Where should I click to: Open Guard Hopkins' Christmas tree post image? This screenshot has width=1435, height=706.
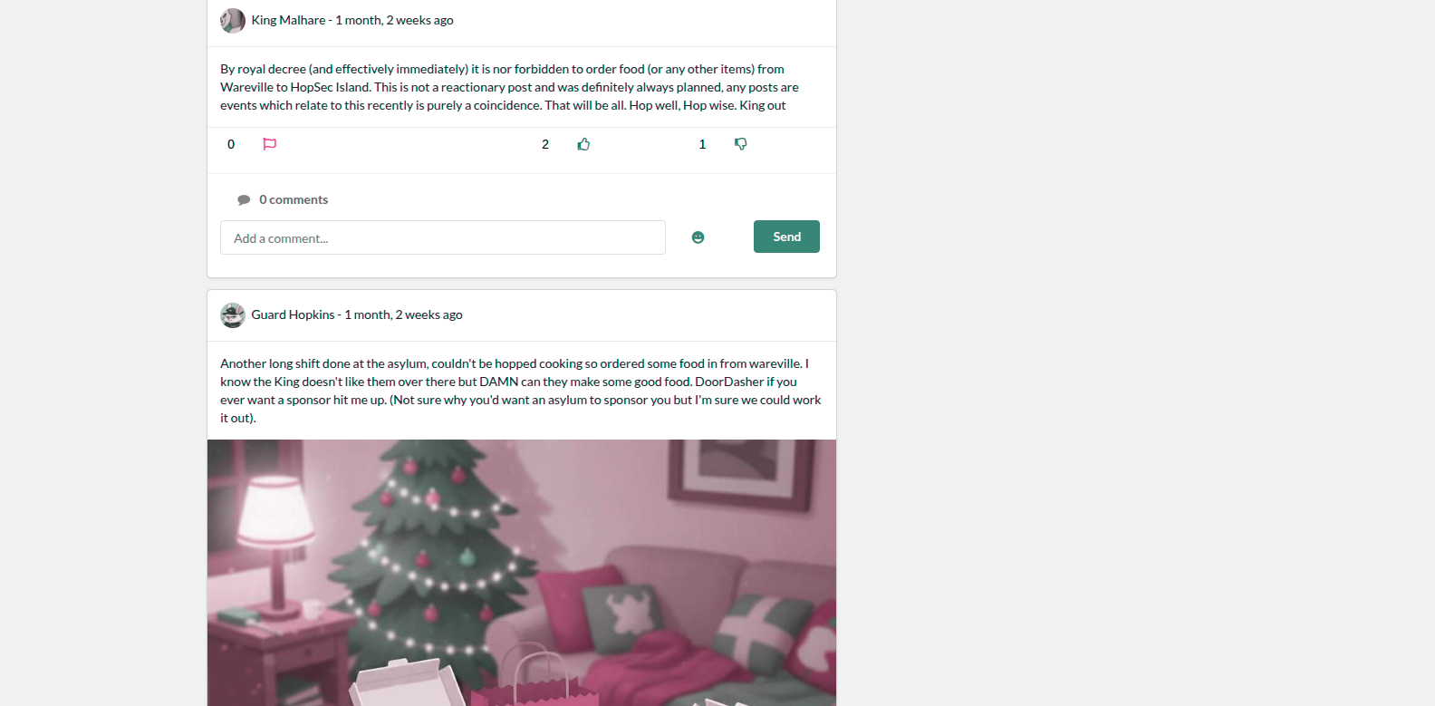click(x=522, y=573)
